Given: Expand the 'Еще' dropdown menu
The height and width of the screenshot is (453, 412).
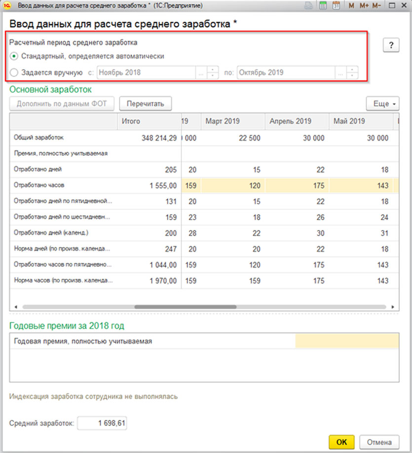Looking at the screenshot, I should 383,104.
